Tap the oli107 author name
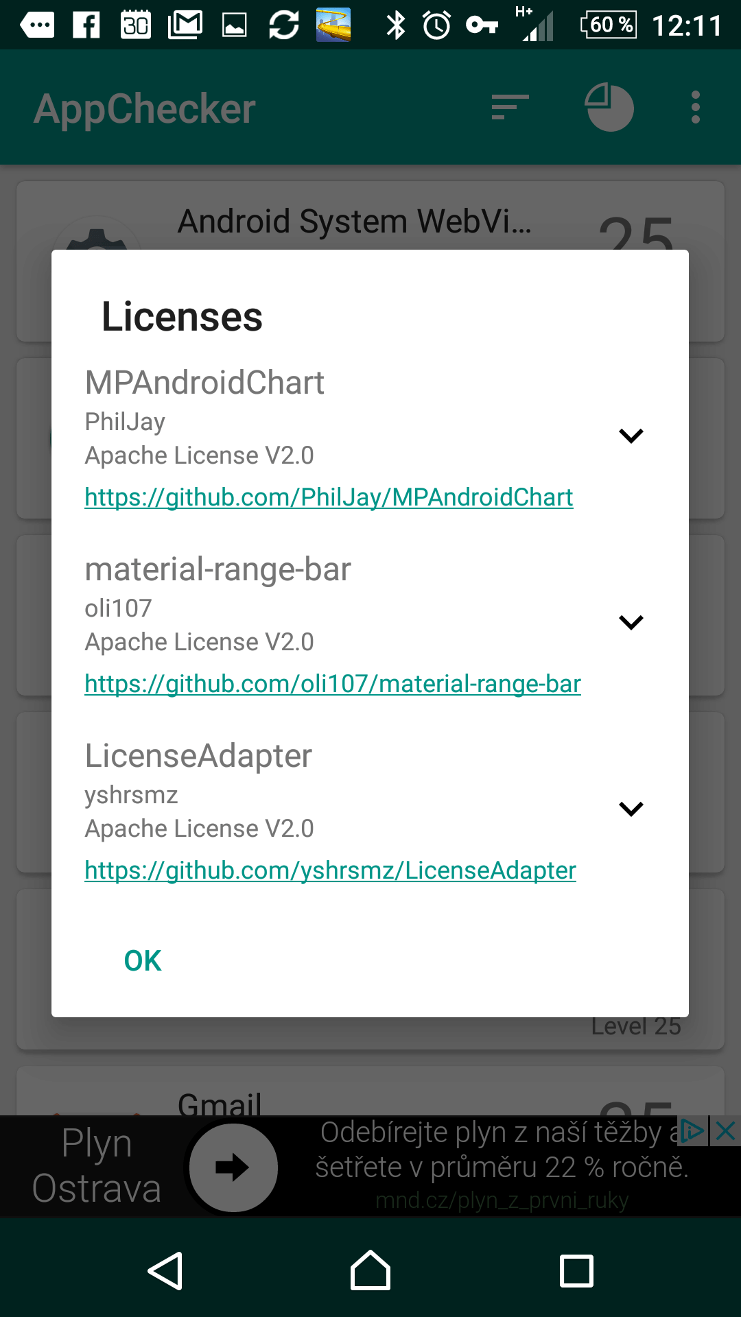The height and width of the screenshot is (1317, 741). pos(118,608)
